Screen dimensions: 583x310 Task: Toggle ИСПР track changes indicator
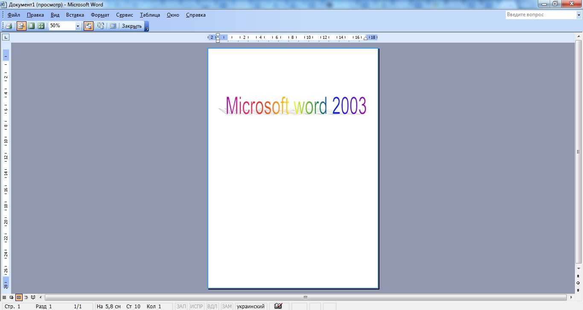pyautogui.click(x=197, y=307)
